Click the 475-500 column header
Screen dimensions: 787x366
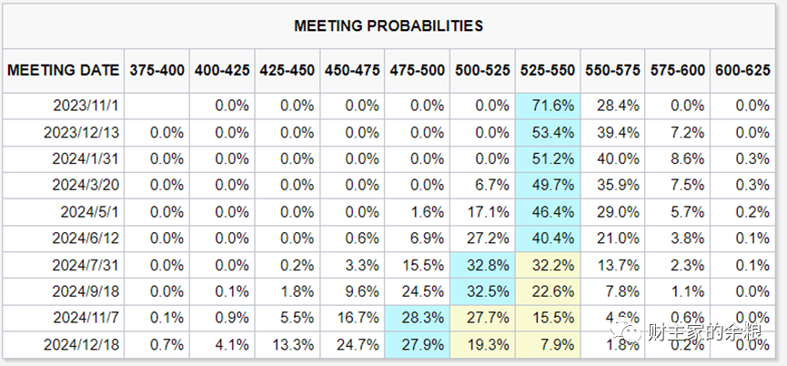click(x=417, y=70)
